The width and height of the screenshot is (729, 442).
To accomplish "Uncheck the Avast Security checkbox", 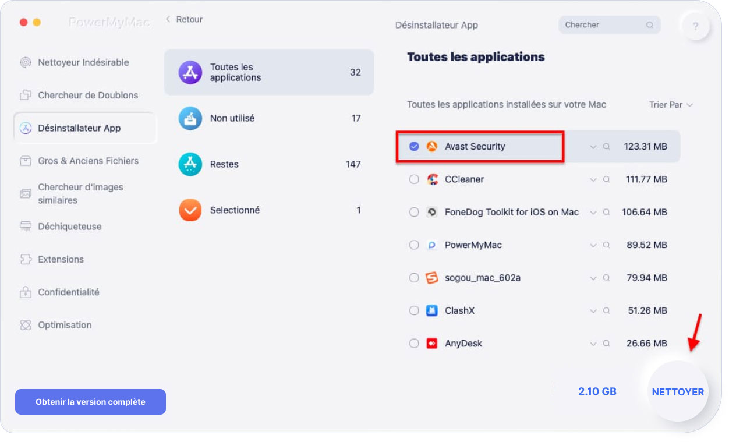I will (x=414, y=147).
